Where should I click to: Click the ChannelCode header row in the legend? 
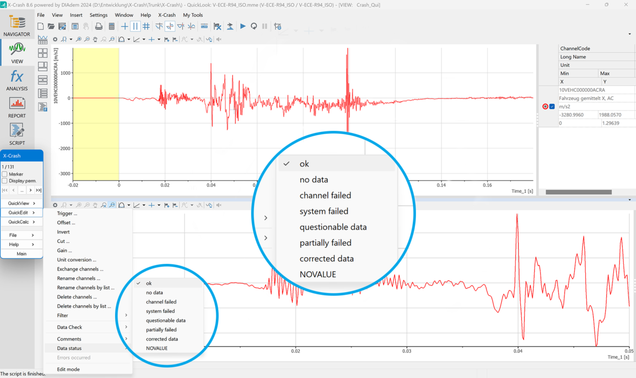(x=597, y=48)
